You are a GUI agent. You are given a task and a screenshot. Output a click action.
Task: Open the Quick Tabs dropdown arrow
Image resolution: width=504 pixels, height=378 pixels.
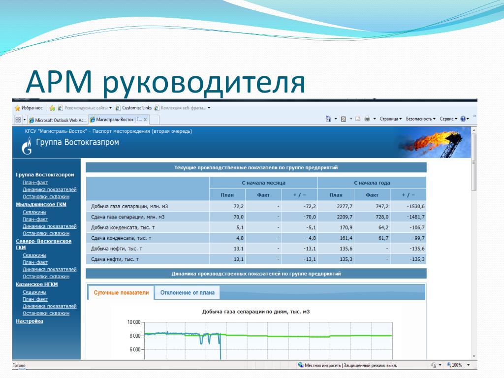pos(25,120)
